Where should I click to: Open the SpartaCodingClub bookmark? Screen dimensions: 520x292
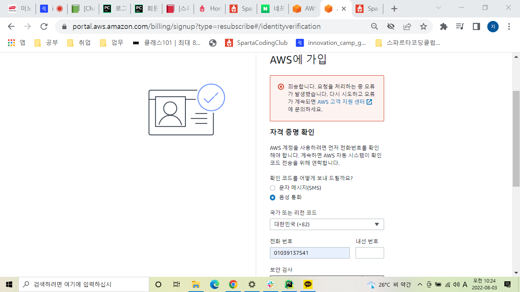point(256,43)
